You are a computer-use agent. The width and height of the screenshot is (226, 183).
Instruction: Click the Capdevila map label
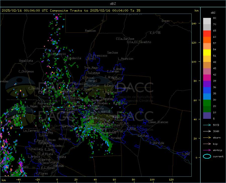[x=74, y=58]
